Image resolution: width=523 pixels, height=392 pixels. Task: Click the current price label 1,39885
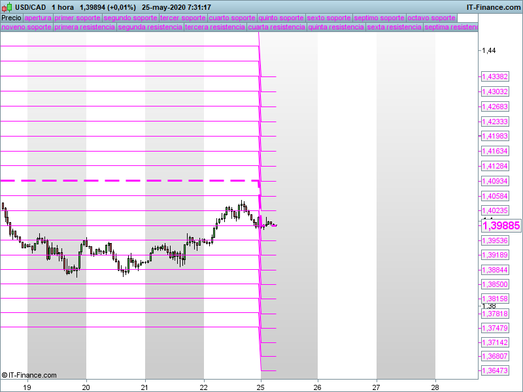point(501,225)
